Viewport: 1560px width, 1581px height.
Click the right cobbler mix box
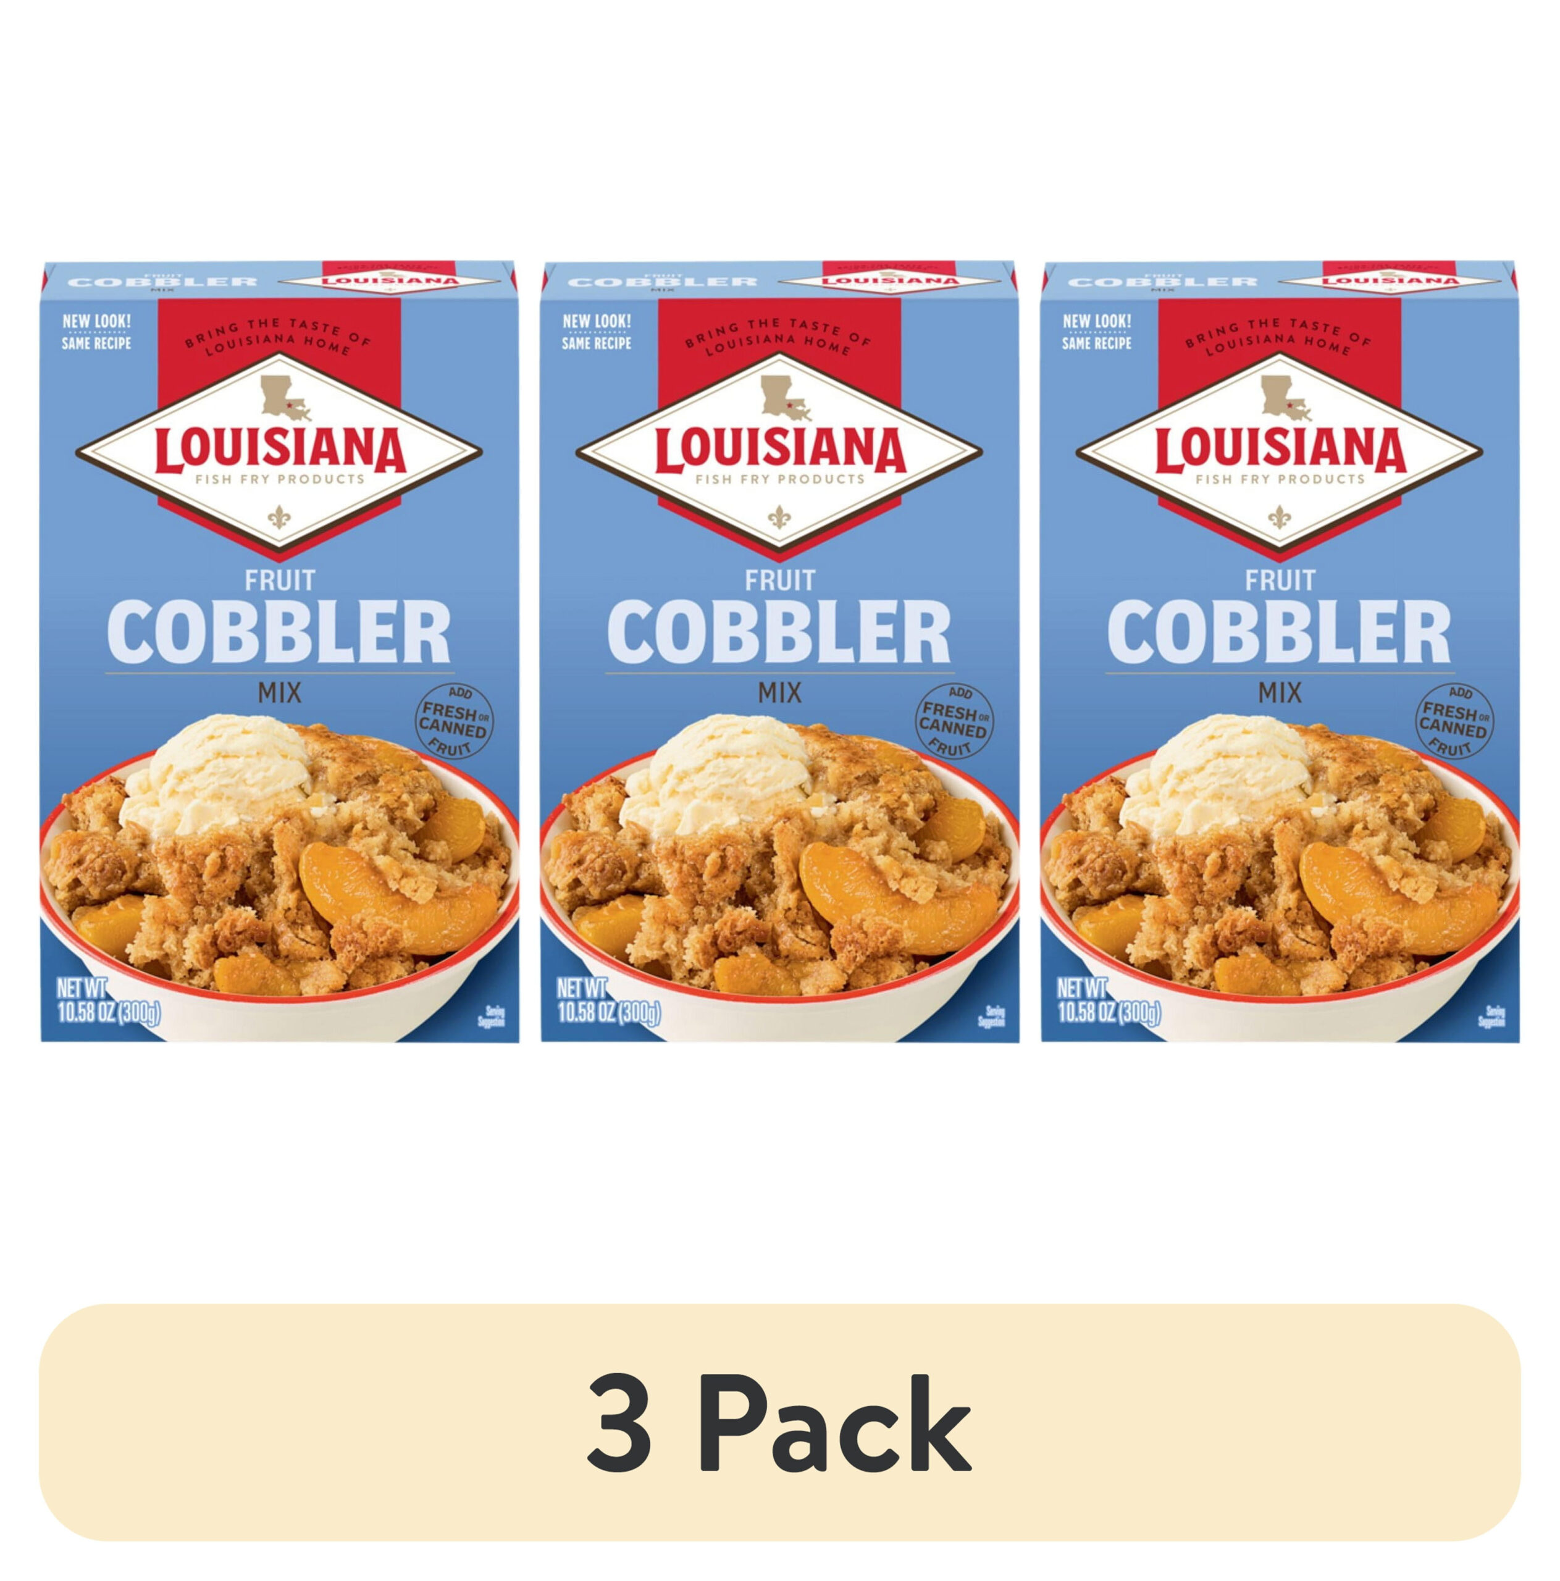click(1280, 652)
